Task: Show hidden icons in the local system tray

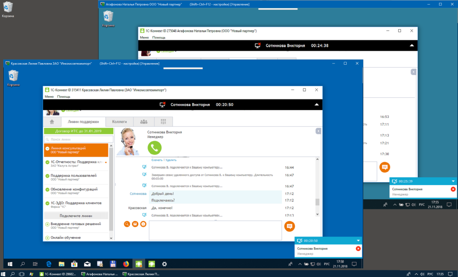Action: click(416, 274)
